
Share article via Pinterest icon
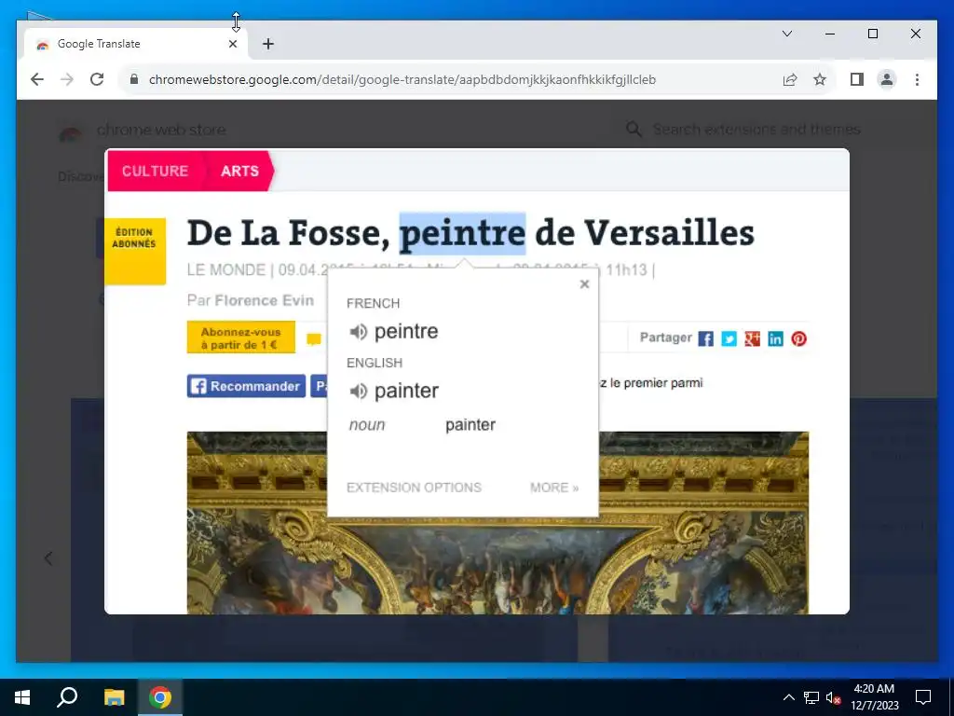coord(798,338)
